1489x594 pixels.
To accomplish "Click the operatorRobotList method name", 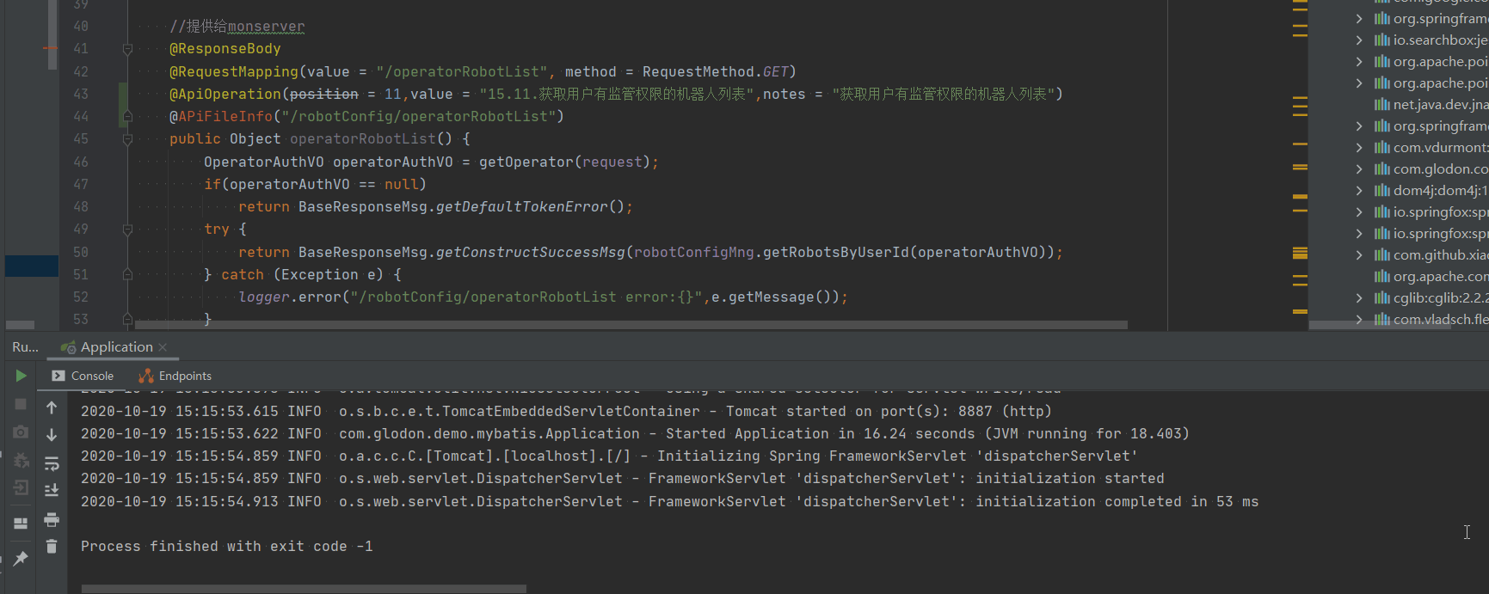I will tap(363, 139).
